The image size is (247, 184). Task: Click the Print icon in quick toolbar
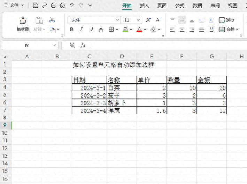[x=54, y=5]
